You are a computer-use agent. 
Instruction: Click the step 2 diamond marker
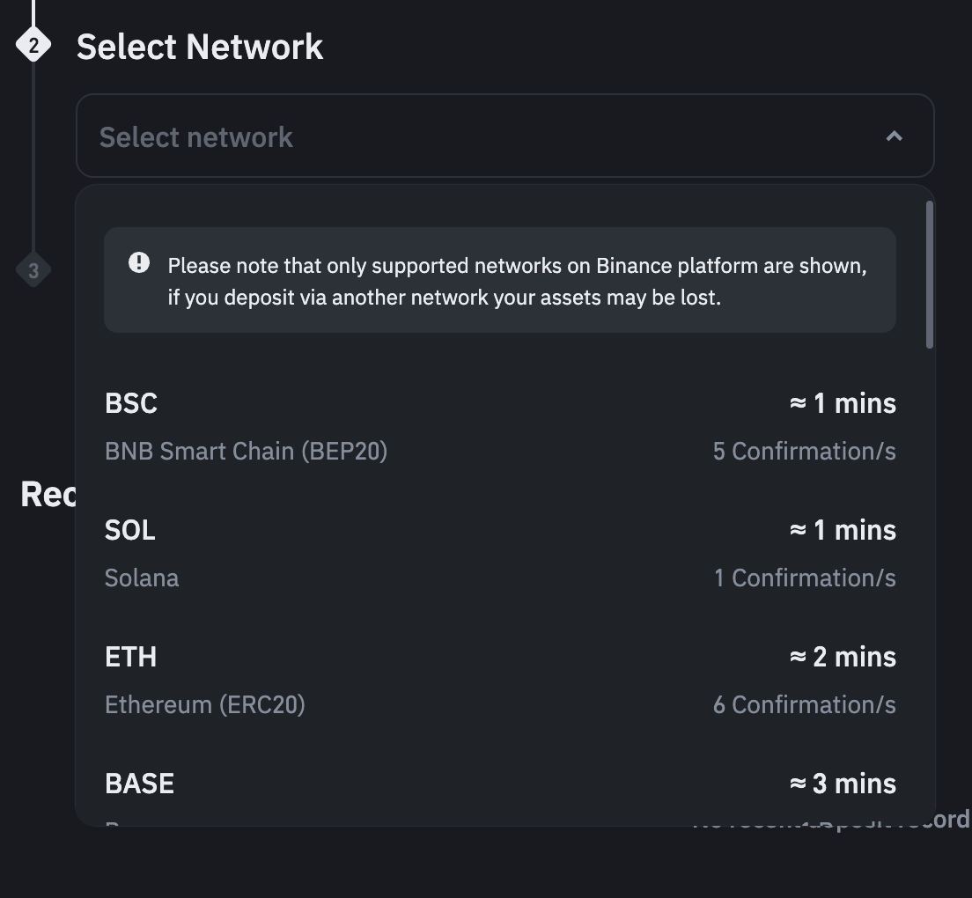pos(33,45)
